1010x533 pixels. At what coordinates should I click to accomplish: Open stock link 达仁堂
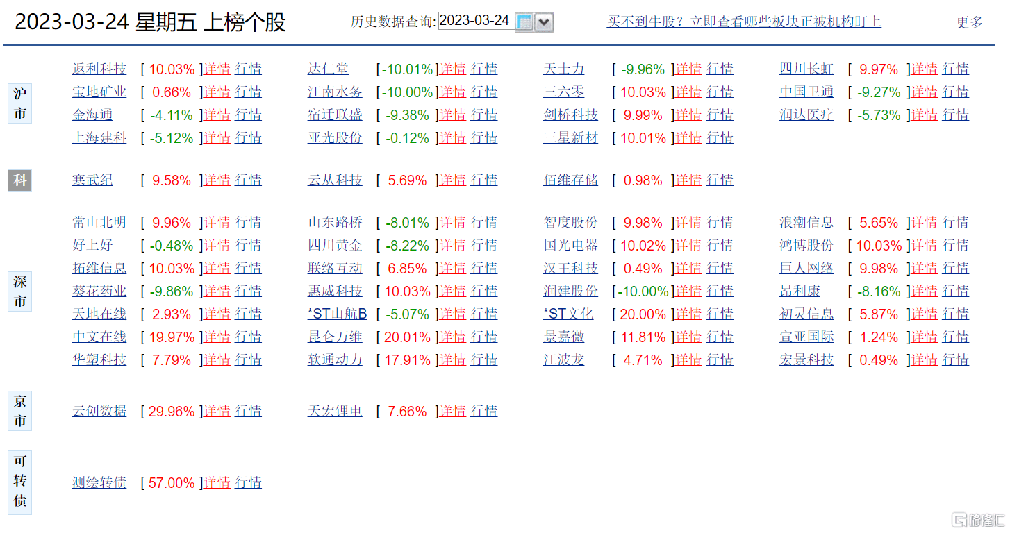pyautogui.click(x=328, y=69)
